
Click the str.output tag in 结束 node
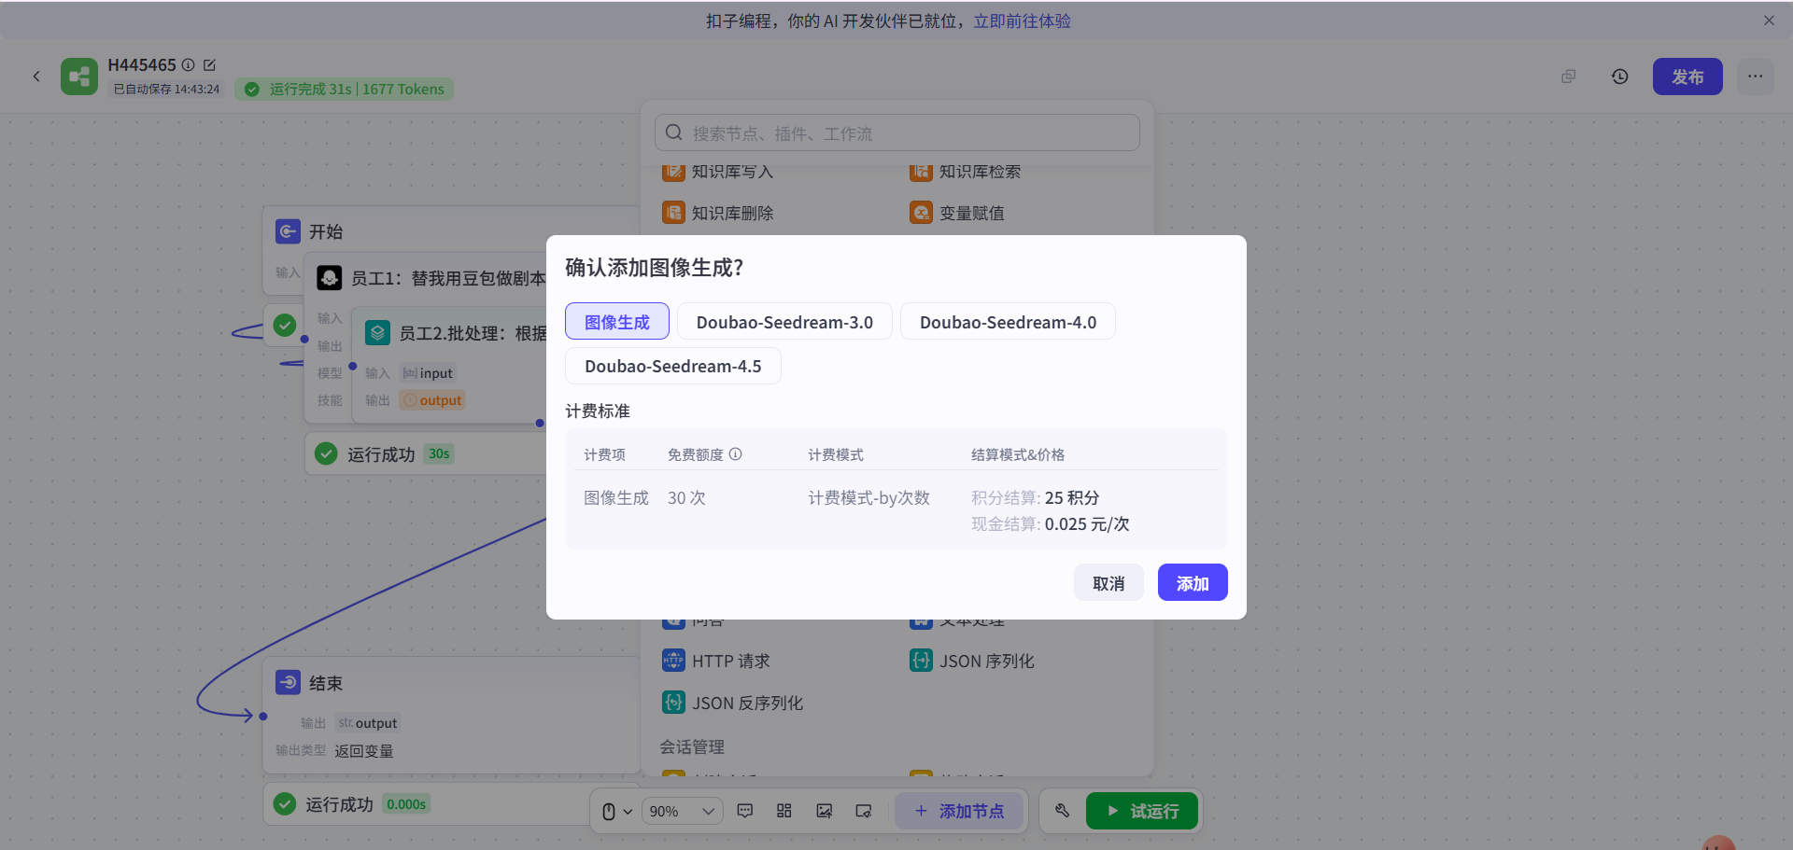(x=367, y=723)
